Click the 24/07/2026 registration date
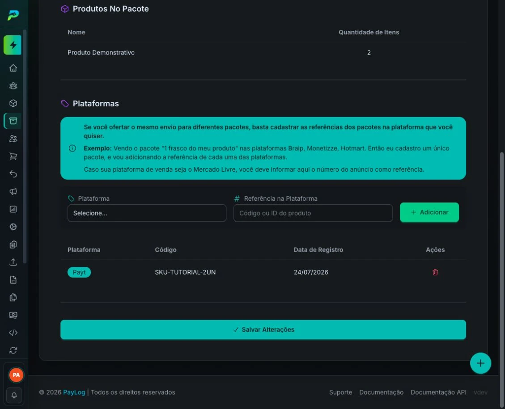Screen dimensions: 505x409 click(x=311, y=272)
